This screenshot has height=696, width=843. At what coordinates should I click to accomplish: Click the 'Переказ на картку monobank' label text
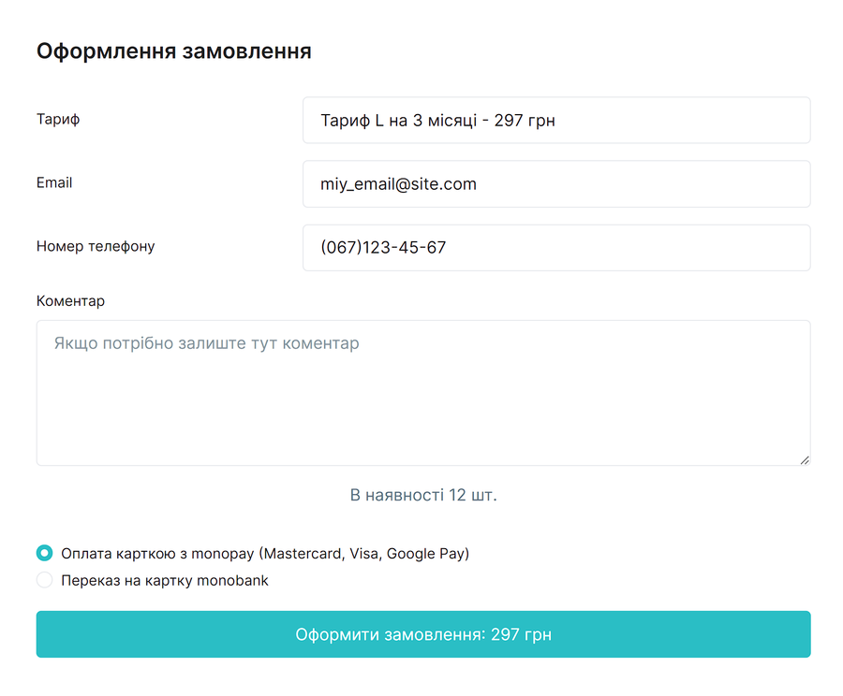click(165, 580)
